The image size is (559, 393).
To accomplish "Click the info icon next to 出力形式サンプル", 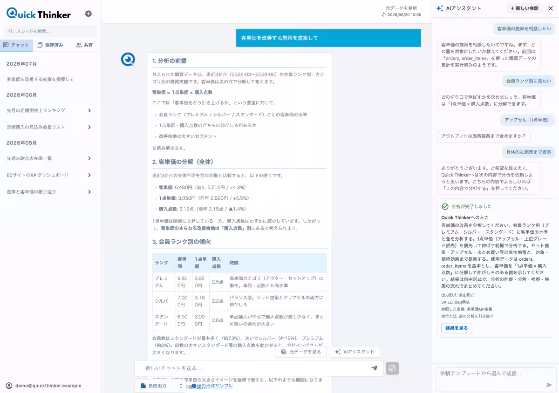I will tap(194, 386).
